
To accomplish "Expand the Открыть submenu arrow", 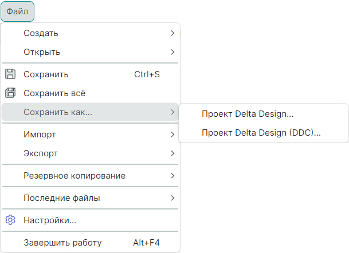I will [x=172, y=52].
